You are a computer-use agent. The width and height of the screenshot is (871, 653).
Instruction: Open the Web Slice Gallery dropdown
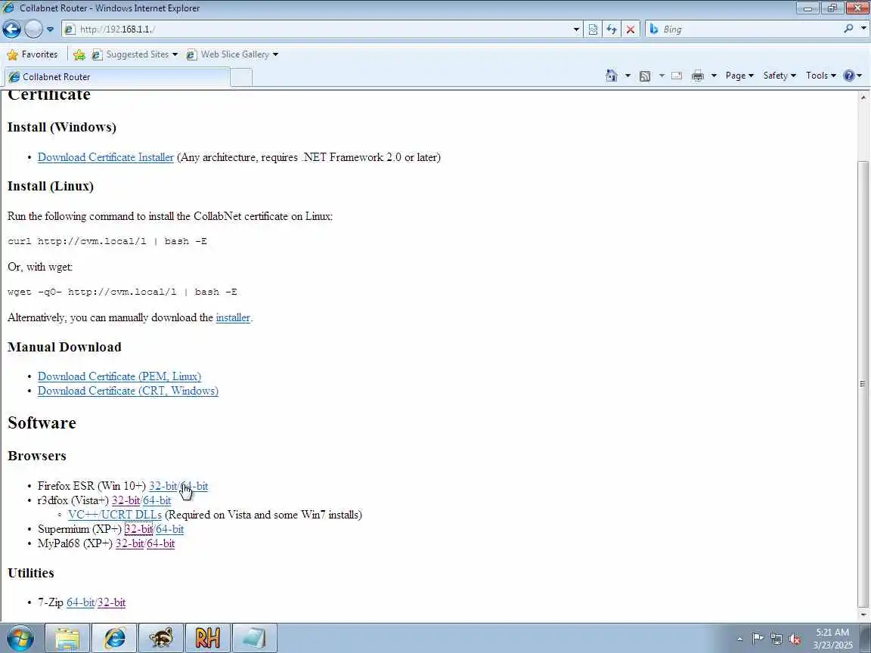tap(232, 54)
